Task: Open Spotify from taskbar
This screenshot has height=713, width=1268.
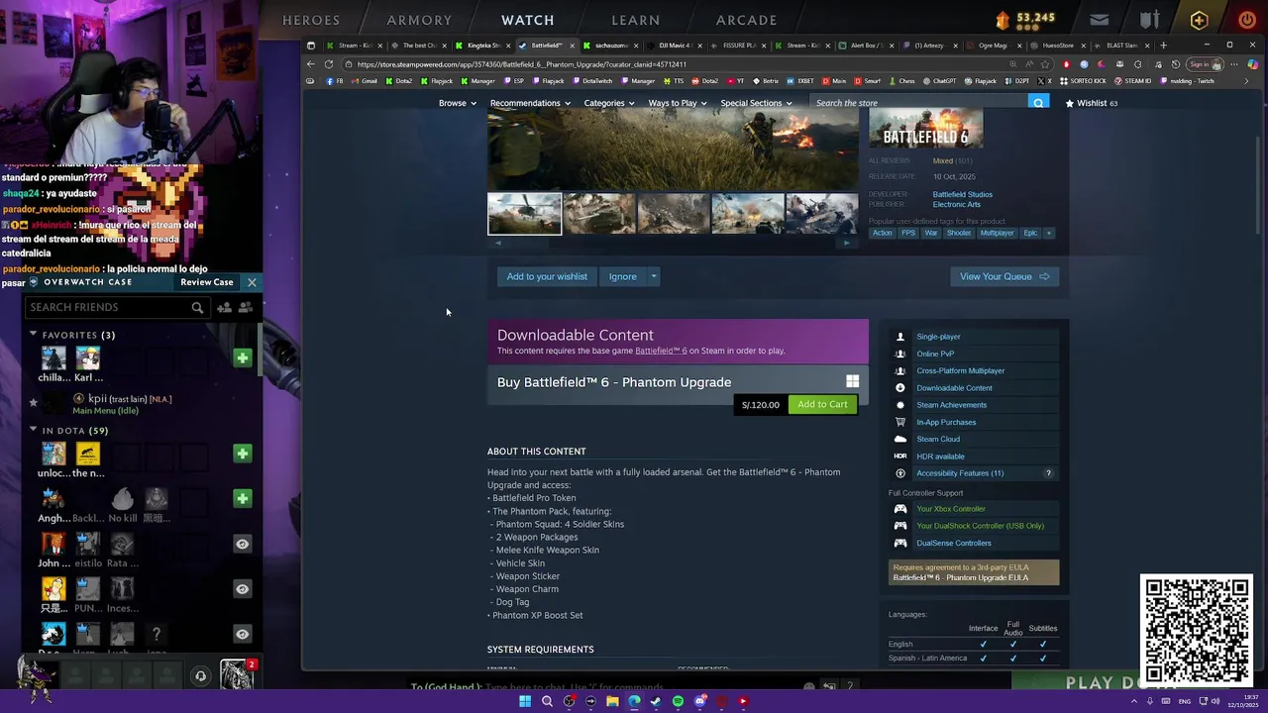Action: click(x=678, y=701)
